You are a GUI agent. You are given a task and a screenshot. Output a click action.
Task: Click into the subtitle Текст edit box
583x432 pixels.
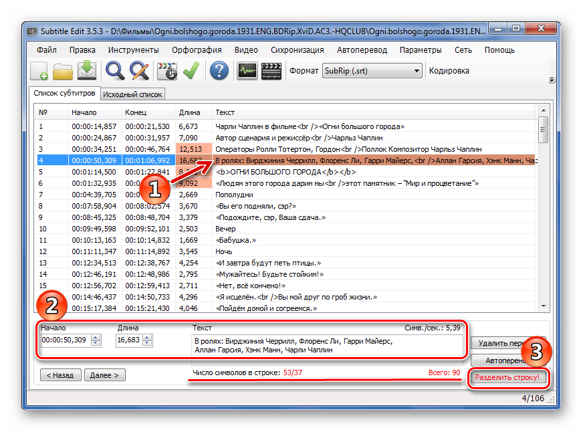point(328,345)
